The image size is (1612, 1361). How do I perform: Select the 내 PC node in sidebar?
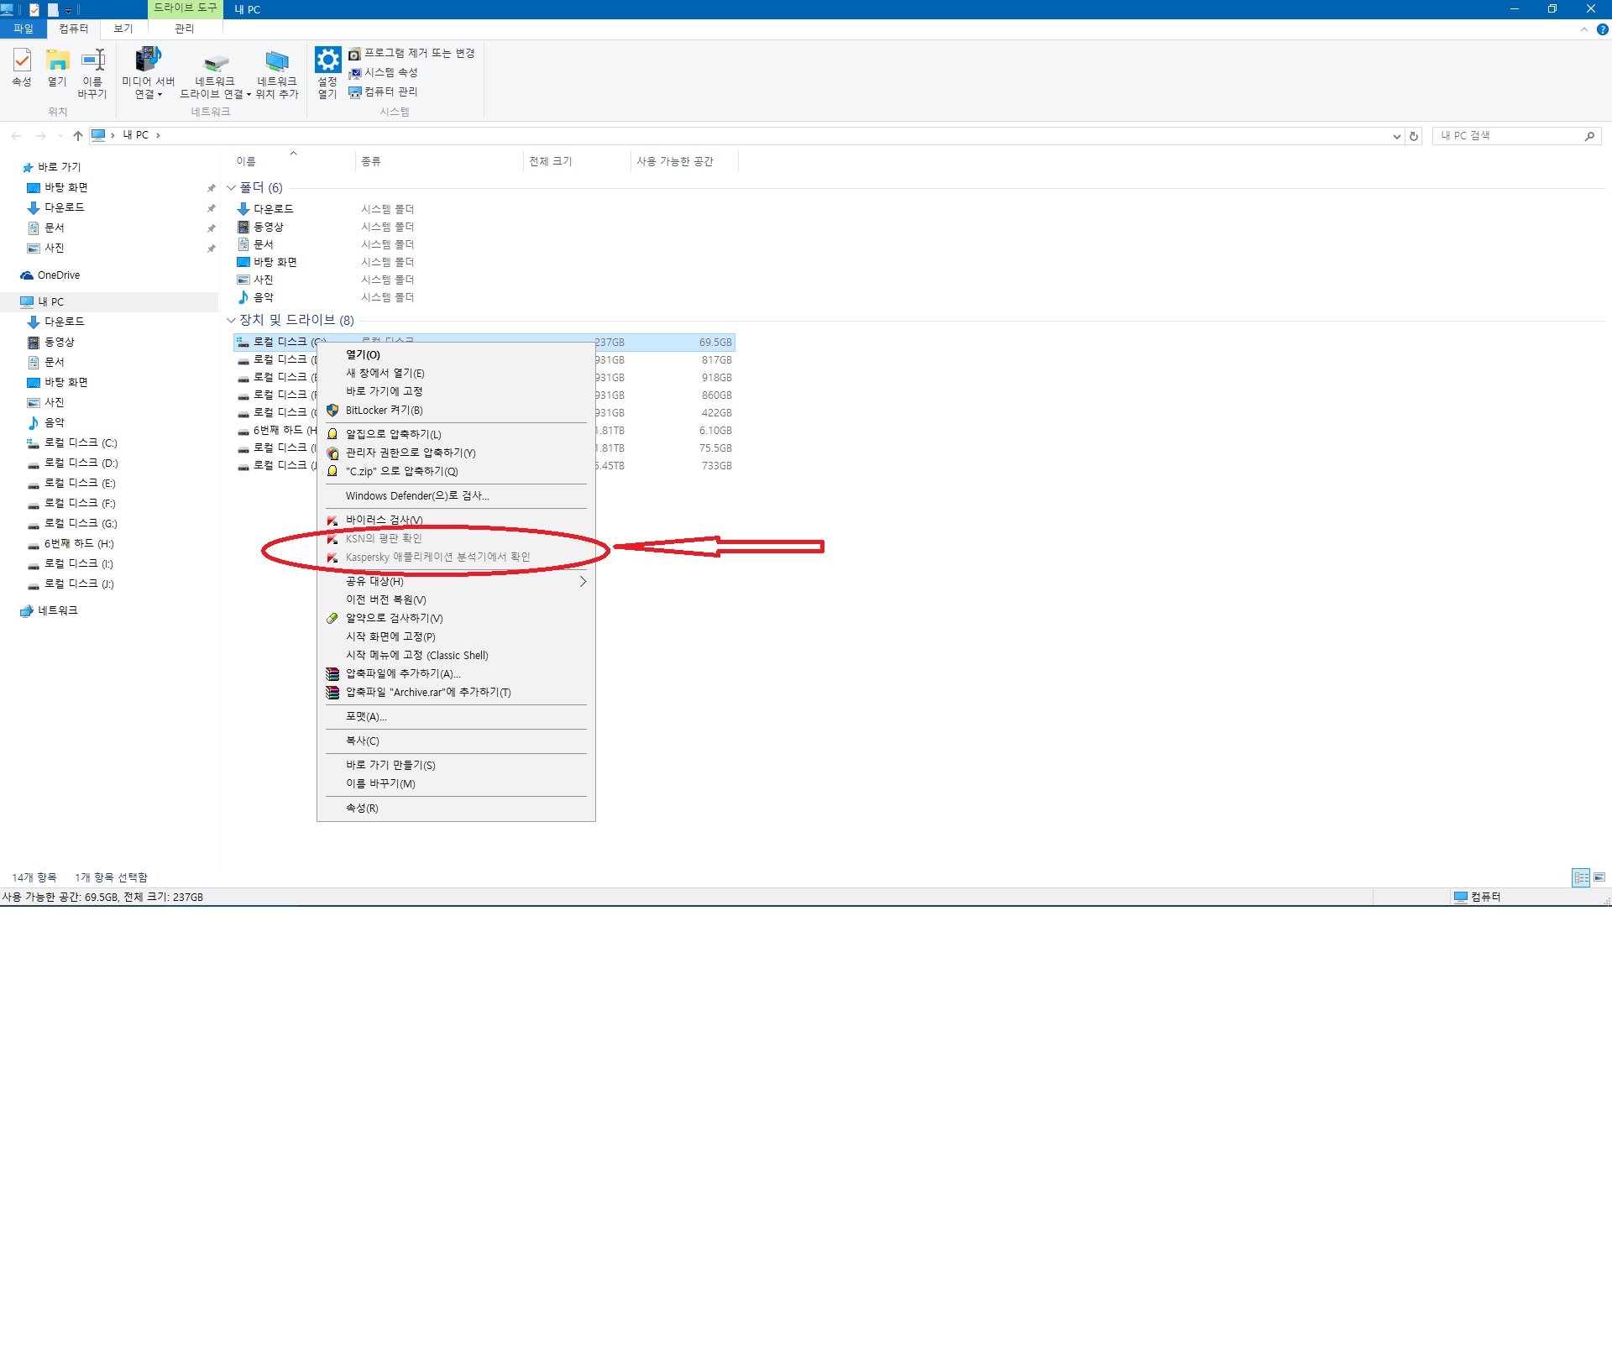pos(109,302)
